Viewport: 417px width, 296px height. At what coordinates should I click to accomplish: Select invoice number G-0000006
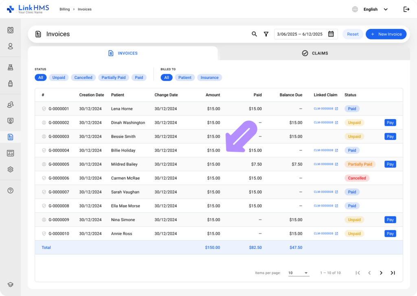(x=59, y=178)
